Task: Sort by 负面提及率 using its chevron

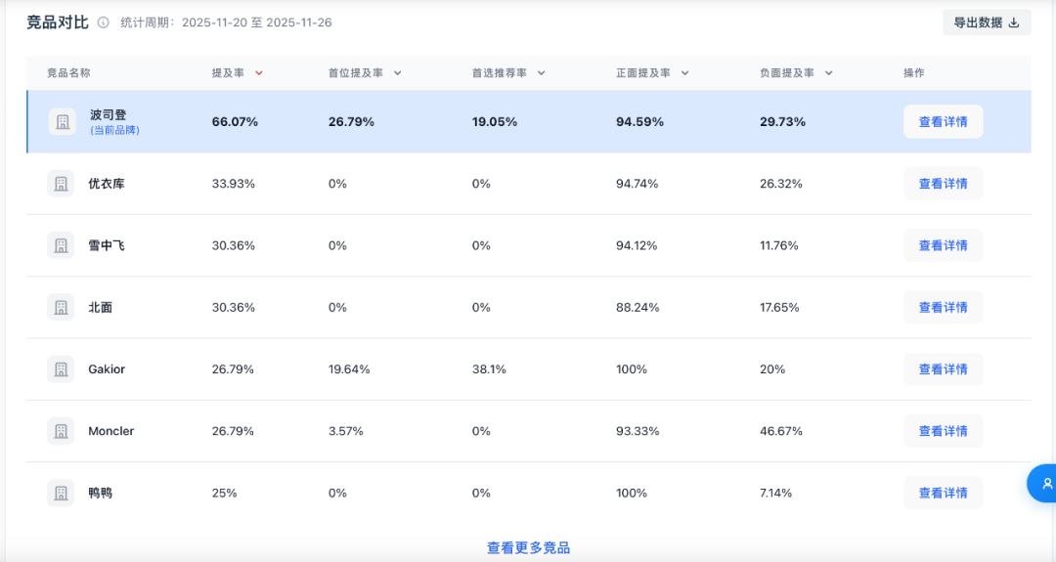Action: point(828,72)
